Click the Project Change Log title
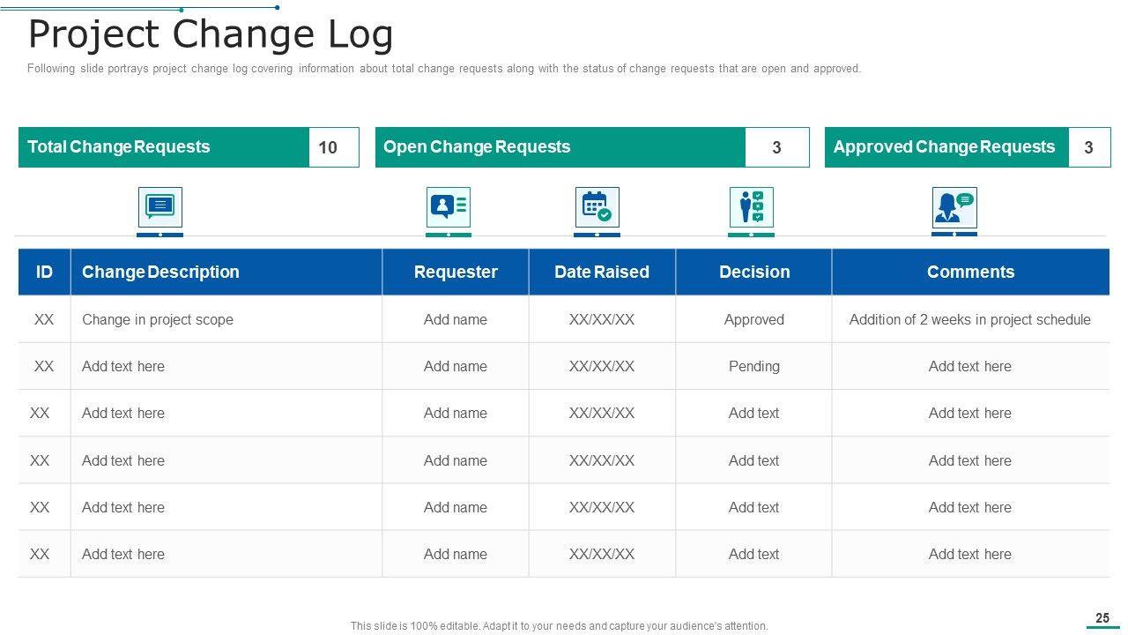Screen dimensions: 1128x635 211,35
